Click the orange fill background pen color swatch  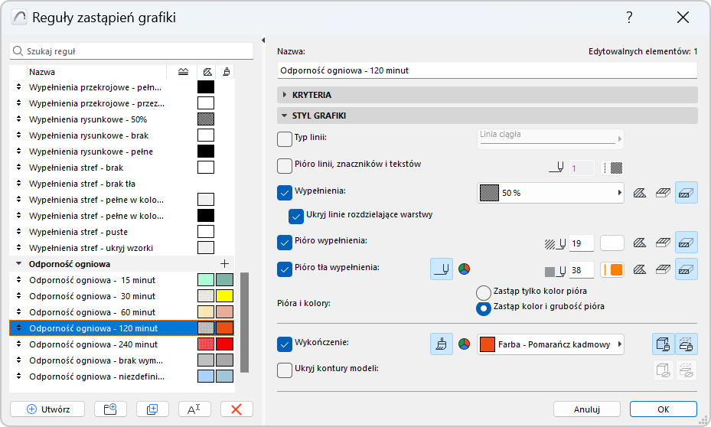click(x=612, y=269)
